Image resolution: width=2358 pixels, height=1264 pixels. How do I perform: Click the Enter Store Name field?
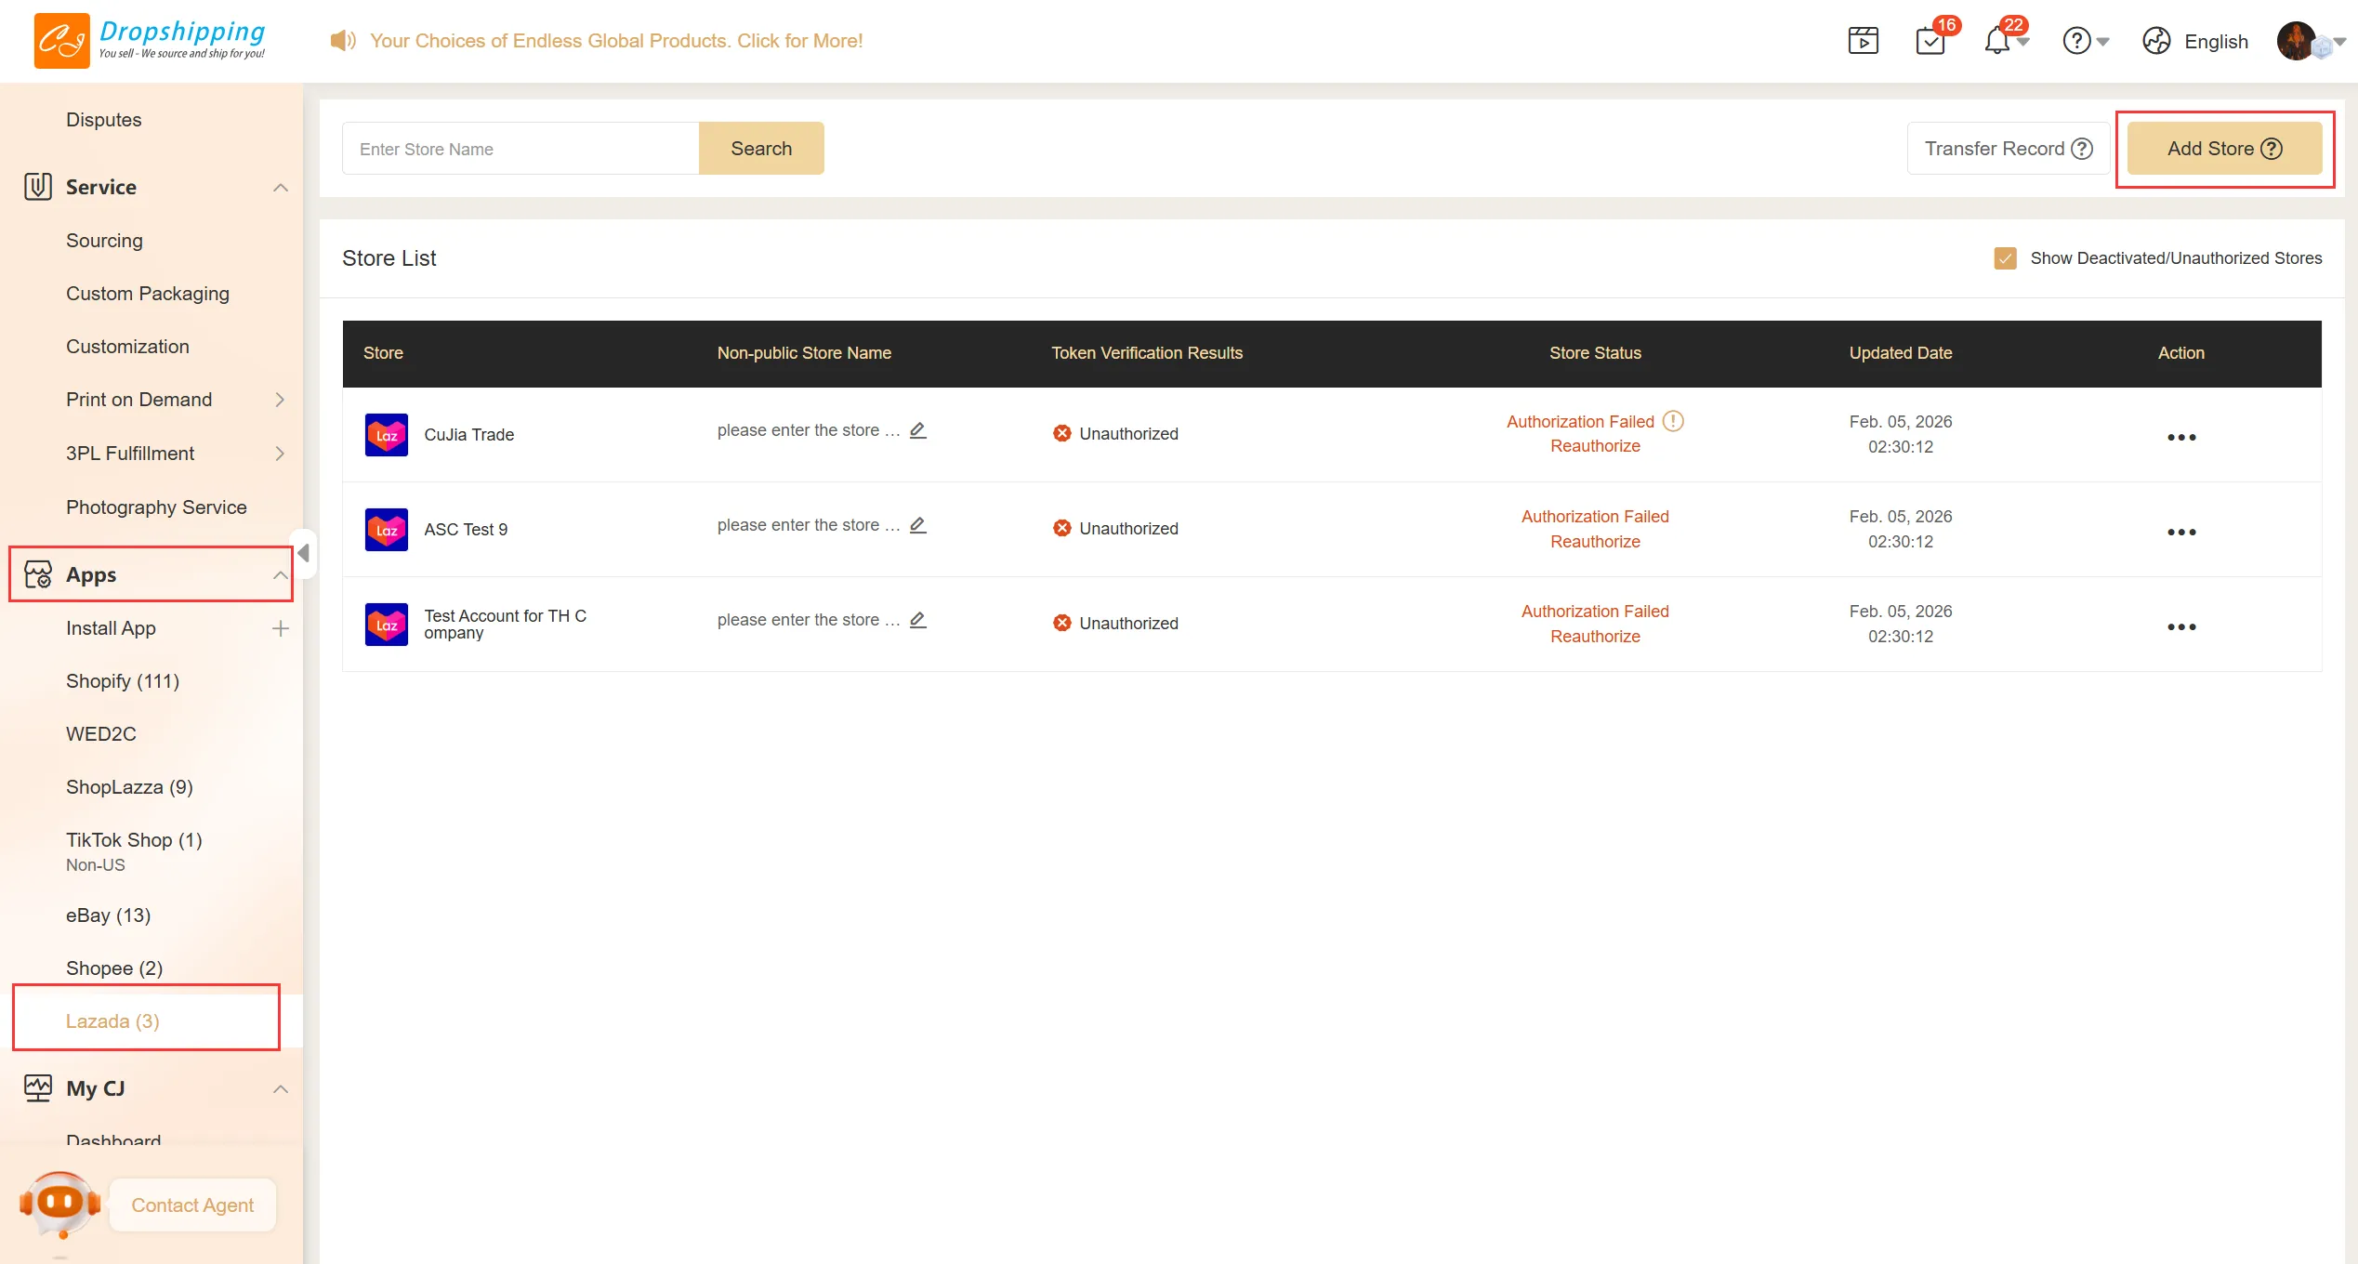(520, 149)
